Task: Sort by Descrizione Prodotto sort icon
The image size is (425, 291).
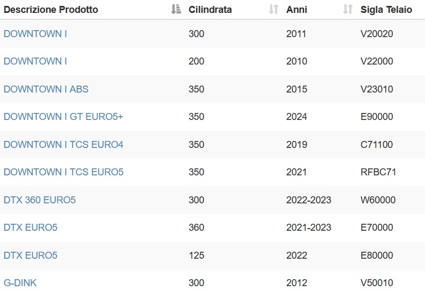Action: point(176,9)
